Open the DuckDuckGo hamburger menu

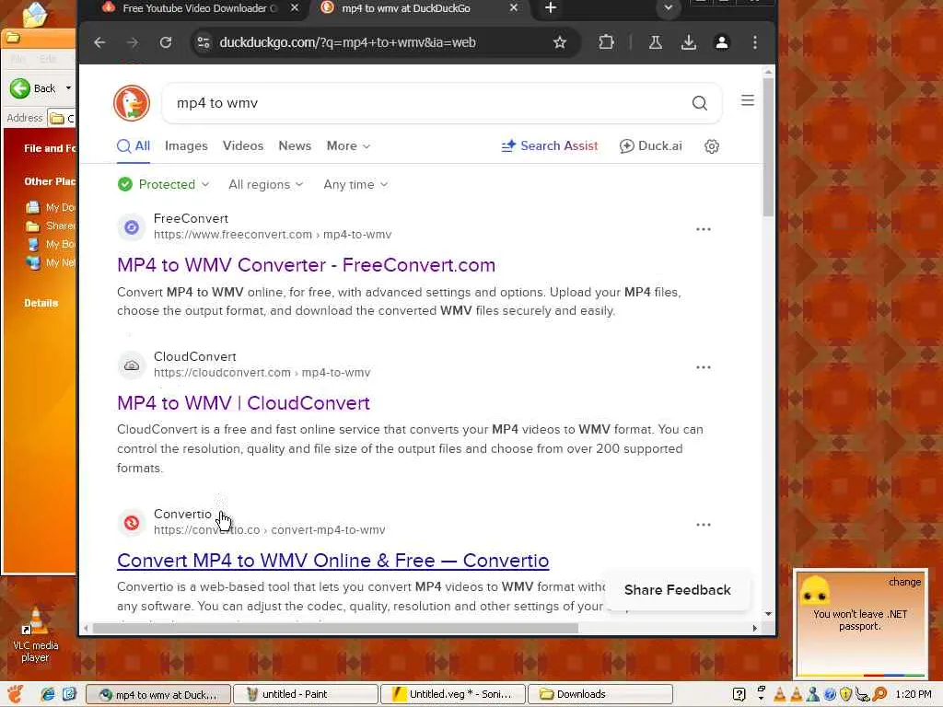click(x=748, y=99)
